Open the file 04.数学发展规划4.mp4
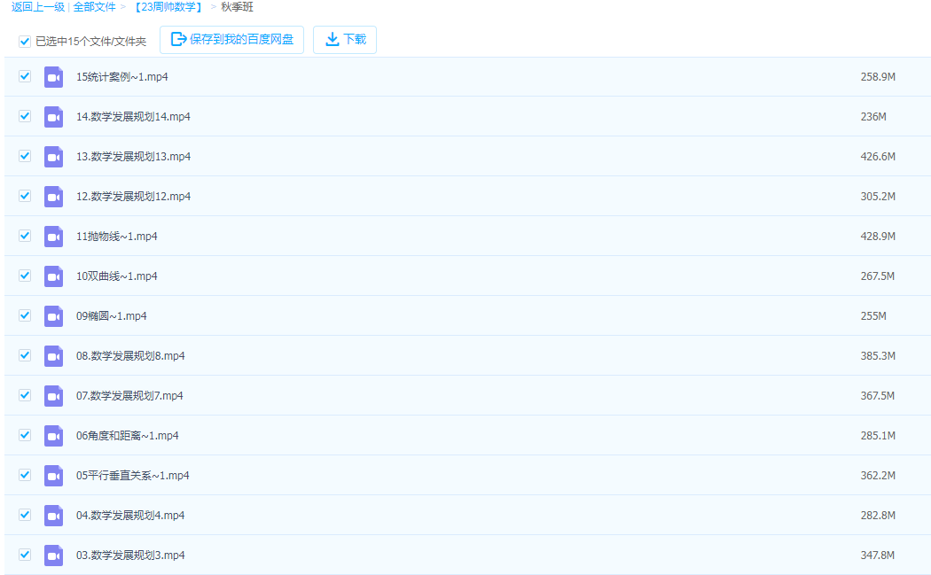This screenshot has height=575, width=931. (130, 516)
